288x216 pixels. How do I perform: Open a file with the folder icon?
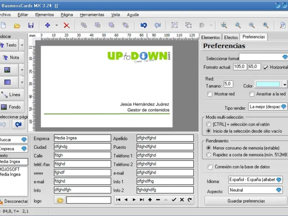tap(17, 25)
